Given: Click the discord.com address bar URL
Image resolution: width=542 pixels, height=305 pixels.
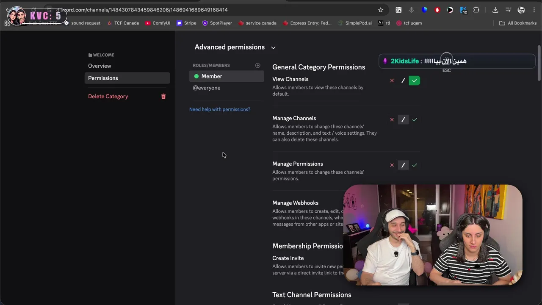Looking at the screenshot, I should [142, 10].
